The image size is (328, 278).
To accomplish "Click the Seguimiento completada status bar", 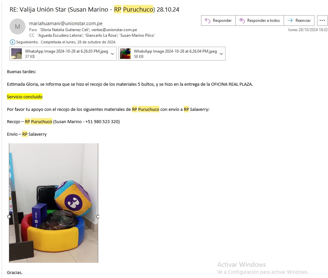I will tap(63, 42).
